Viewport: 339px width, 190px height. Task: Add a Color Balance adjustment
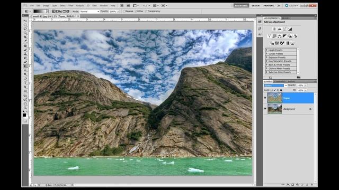point(280,36)
